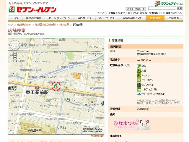189x142 pixels.
Task: Open the ネットサービス tab
Action: click(x=107, y=18)
